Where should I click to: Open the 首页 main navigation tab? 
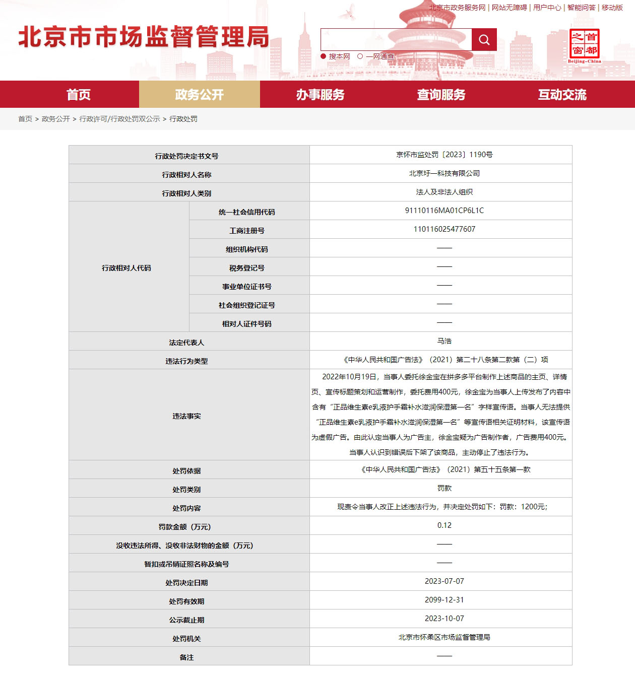click(x=79, y=94)
